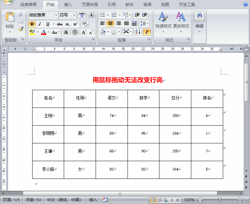
Task: Click the 100% zoom level button
Action: click(x=189, y=200)
